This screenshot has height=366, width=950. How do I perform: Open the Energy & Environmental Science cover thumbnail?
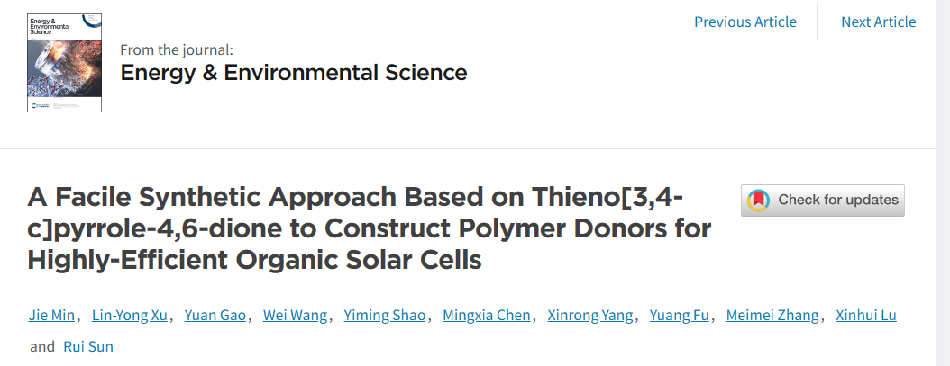[x=64, y=63]
